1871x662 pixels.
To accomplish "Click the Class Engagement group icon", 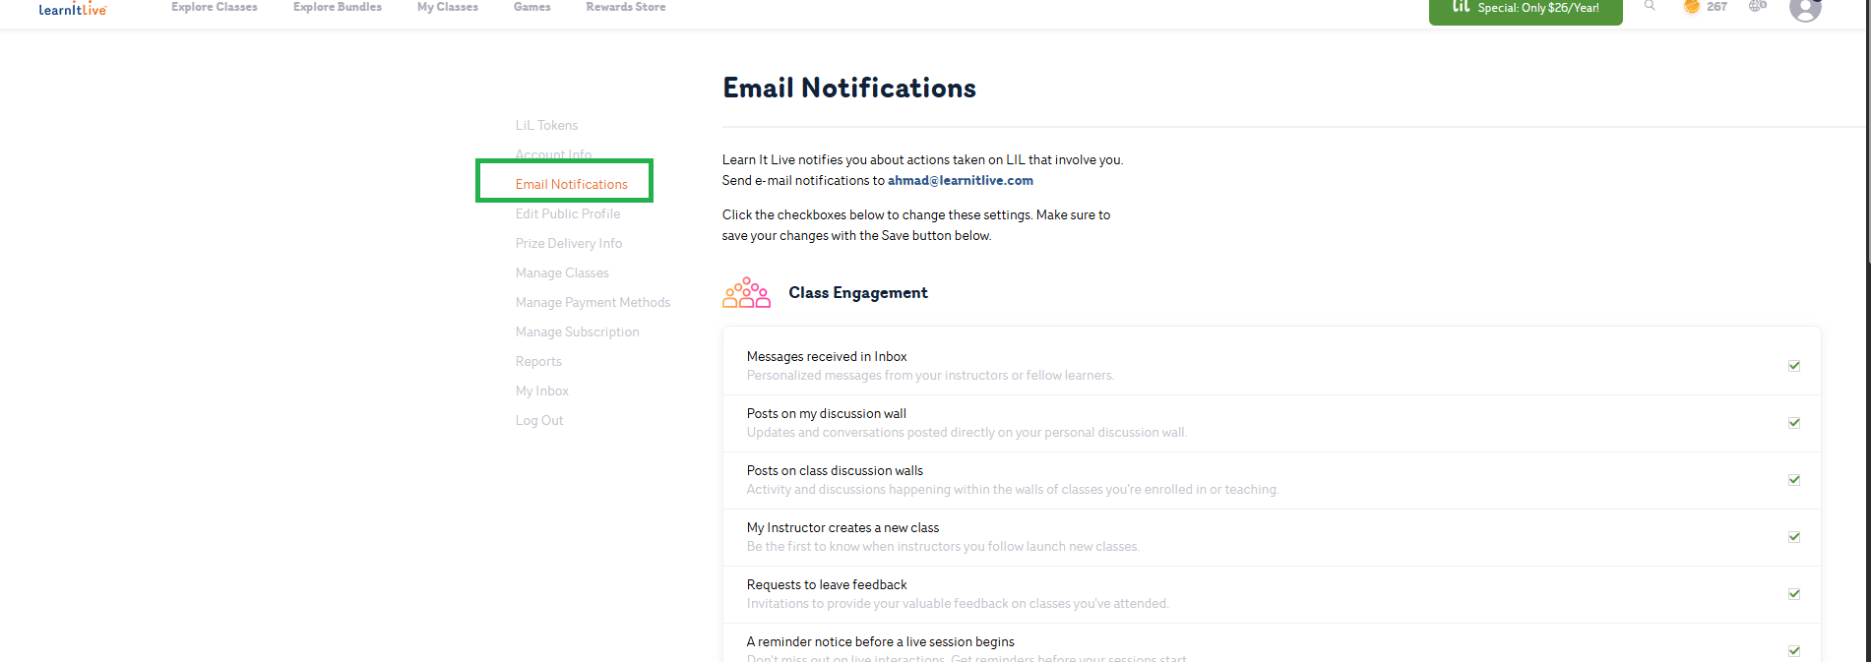I will coord(747,293).
